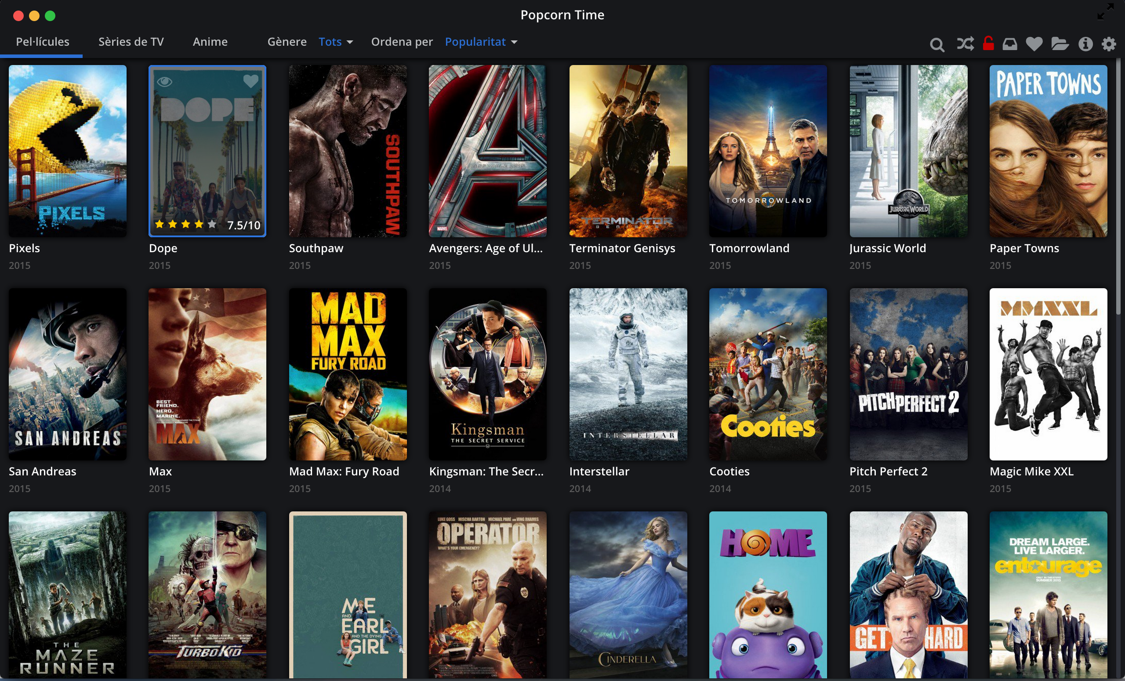Viewport: 1125px width, 681px height.
Task: Click the vertical scrollbar thumb
Action: click(x=1118, y=186)
